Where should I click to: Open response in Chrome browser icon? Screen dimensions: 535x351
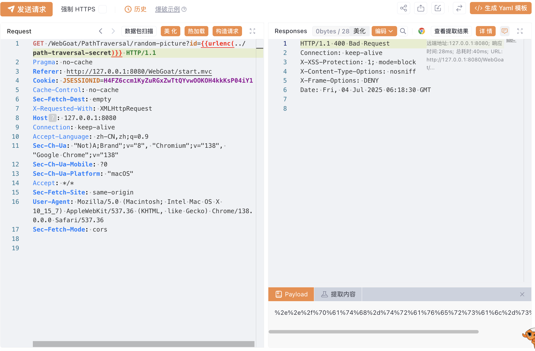coord(422,31)
